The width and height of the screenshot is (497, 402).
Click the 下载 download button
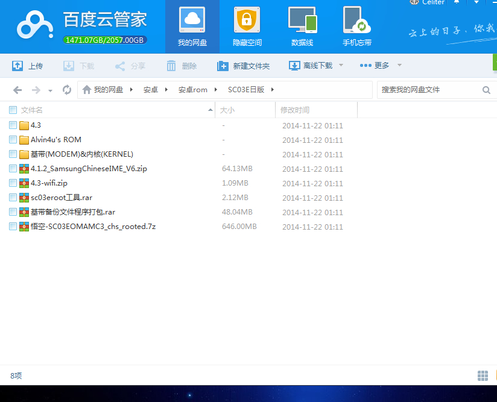click(x=78, y=66)
